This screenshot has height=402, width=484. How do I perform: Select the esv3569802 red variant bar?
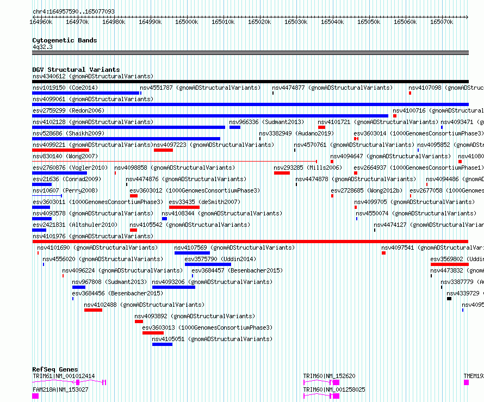coord(450,264)
